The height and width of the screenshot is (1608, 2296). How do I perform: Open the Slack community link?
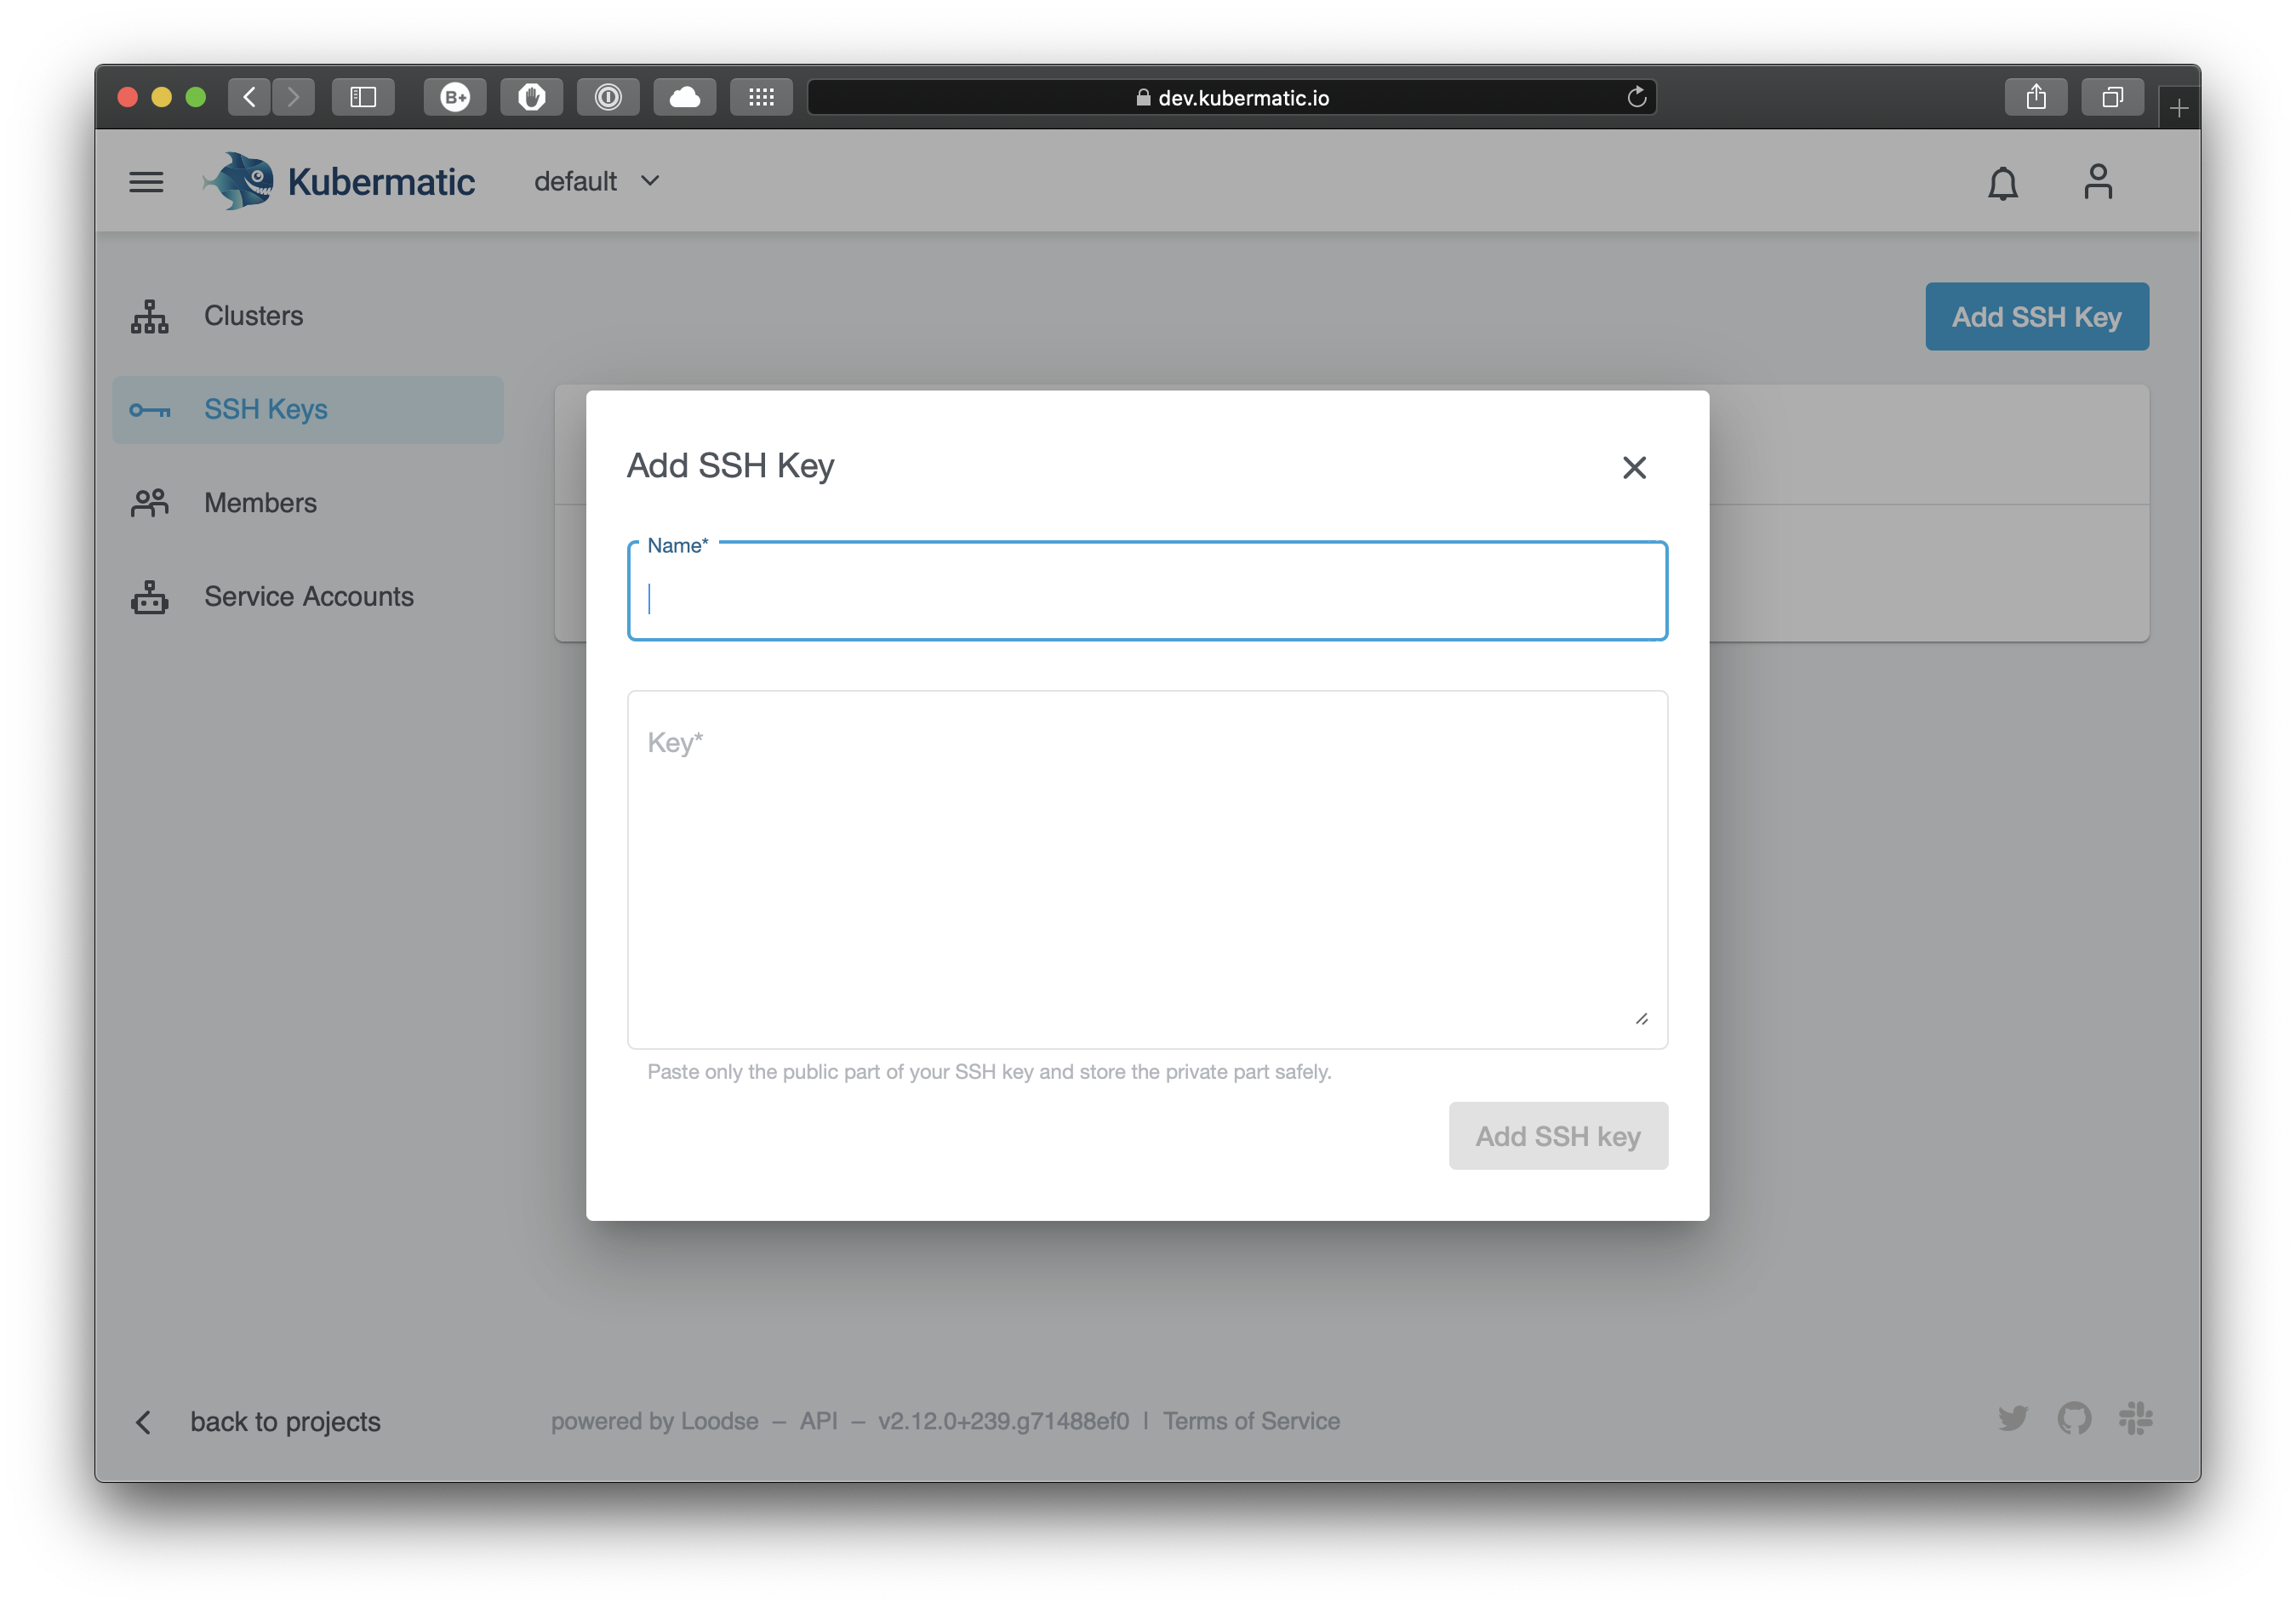pyautogui.click(x=2137, y=1419)
